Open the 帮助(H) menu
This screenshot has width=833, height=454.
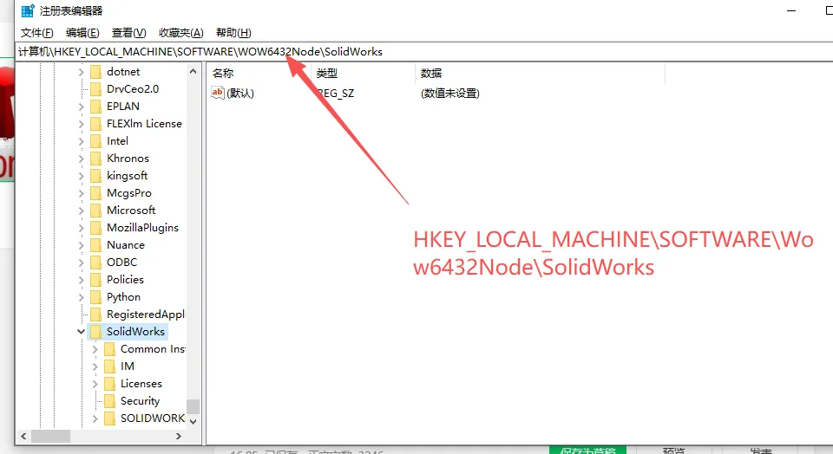tap(233, 33)
